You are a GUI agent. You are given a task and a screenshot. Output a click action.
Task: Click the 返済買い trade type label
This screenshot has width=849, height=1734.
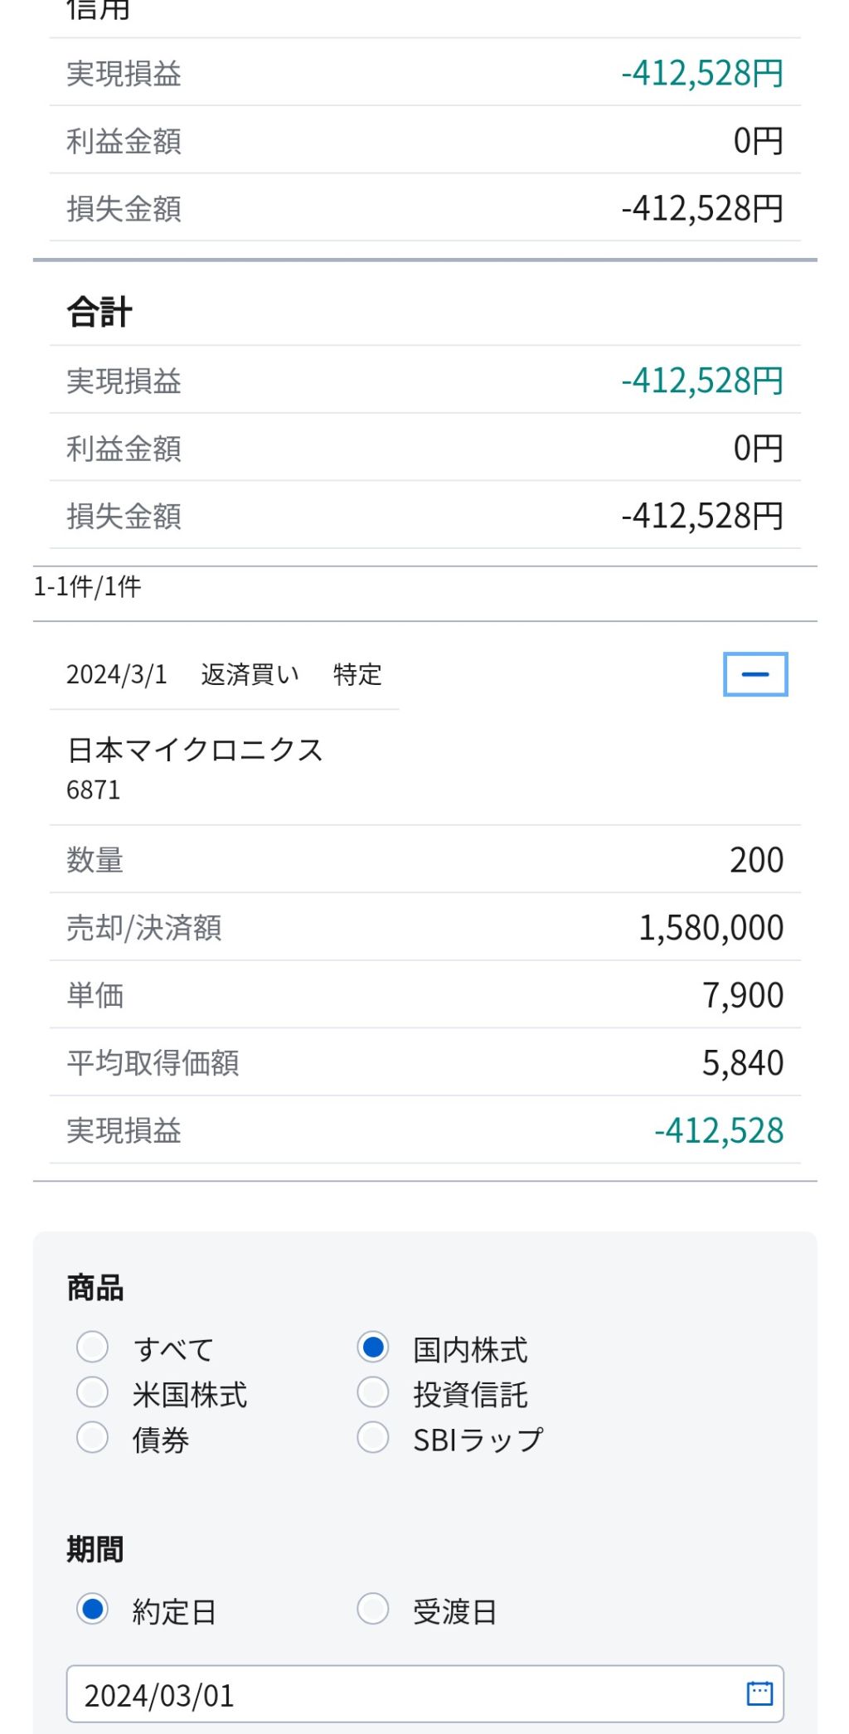tap(250, 675)
